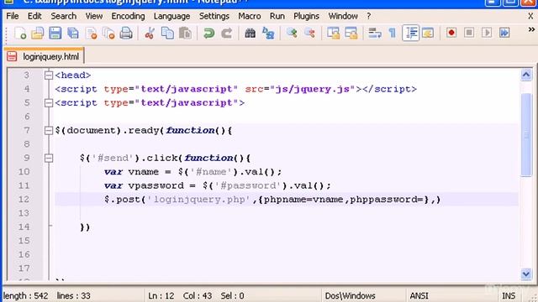
Task: Open the Encoding menu
Action: coord(128,16)
